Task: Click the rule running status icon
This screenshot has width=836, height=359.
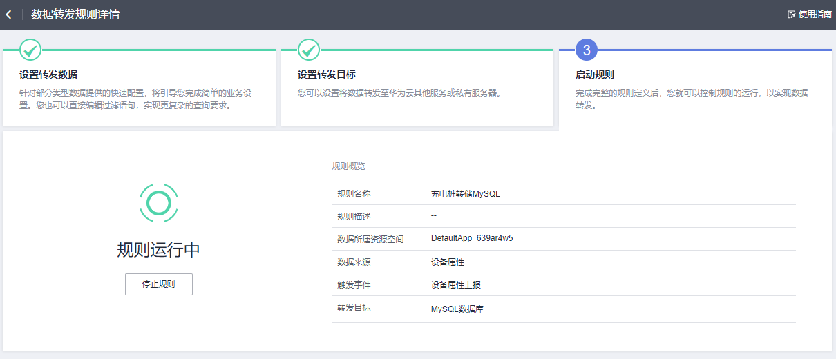Action: click(x=159, y=202)
